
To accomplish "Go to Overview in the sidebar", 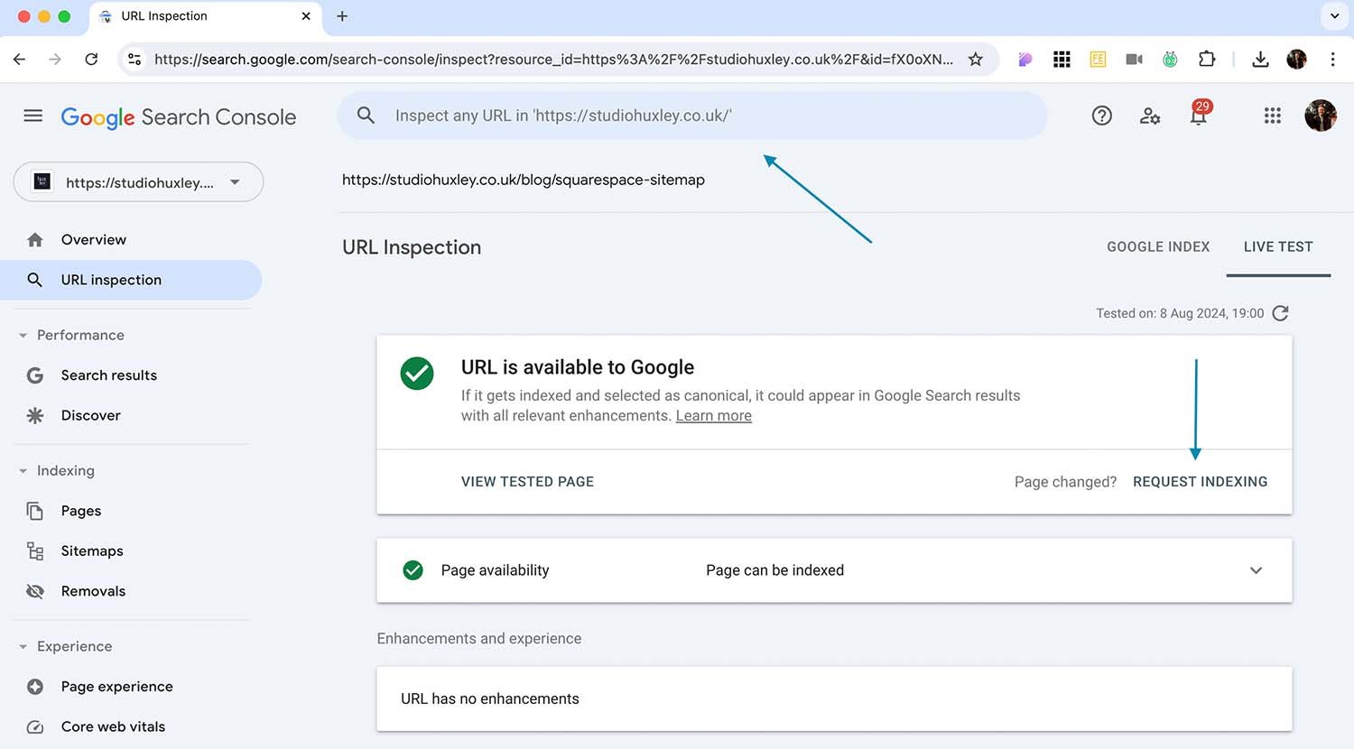I will pyautogui.click(x=131, y=239).
